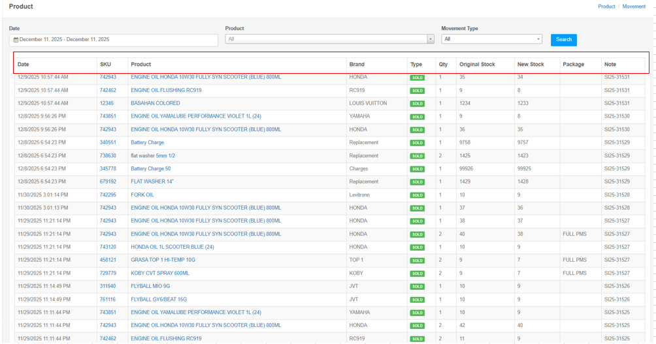Click the calendar icon in Date field
Viewport: 656px width, 344px height.
pos(16,40)
